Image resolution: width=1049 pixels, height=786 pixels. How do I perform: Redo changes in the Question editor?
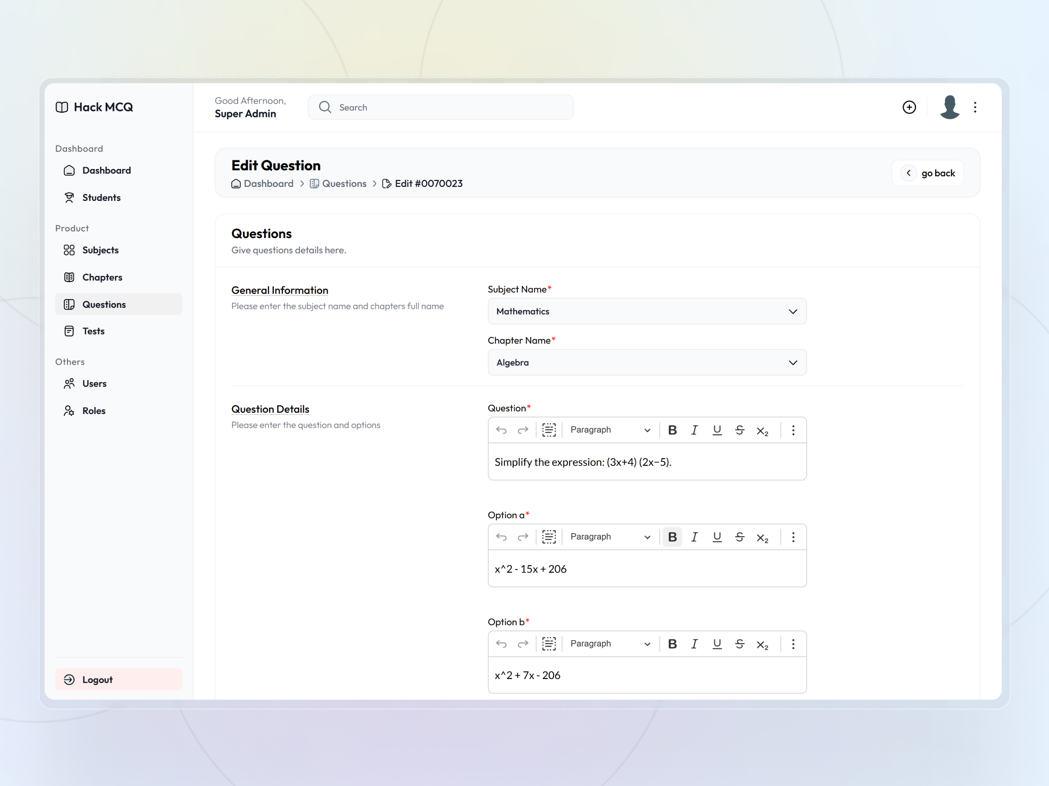point(523,430)
